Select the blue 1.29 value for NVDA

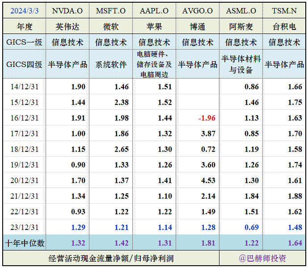[x=78, y=227]
